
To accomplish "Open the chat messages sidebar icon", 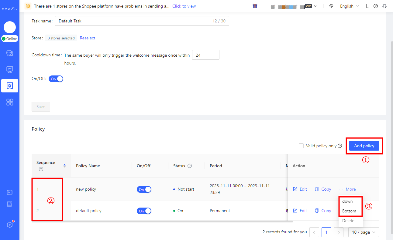I will [10, 53].
